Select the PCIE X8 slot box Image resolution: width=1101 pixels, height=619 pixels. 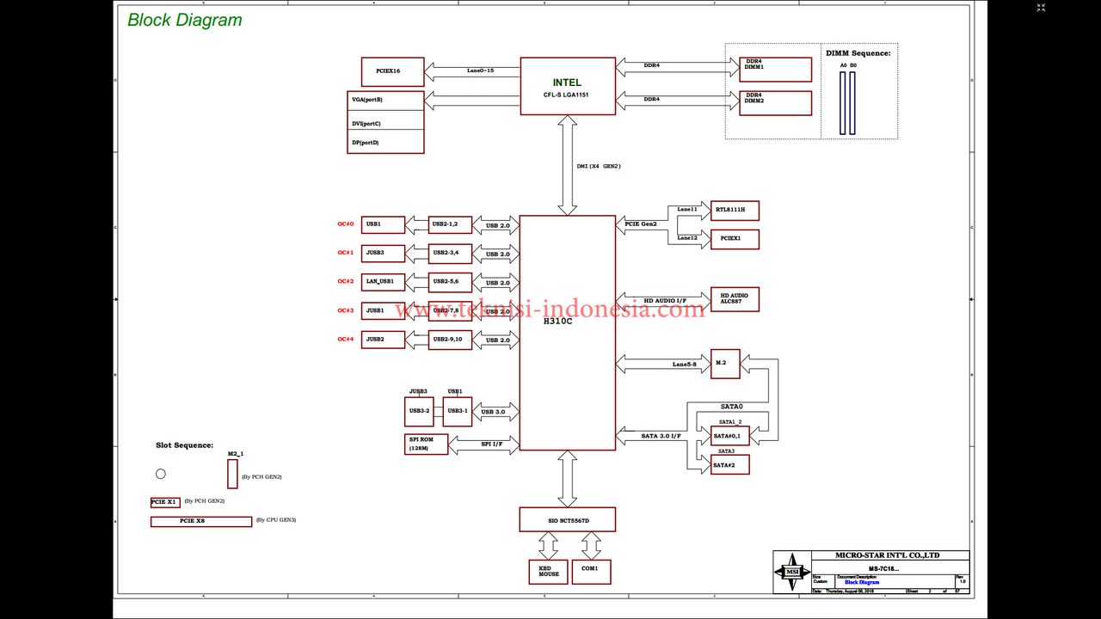click(201, 521)
